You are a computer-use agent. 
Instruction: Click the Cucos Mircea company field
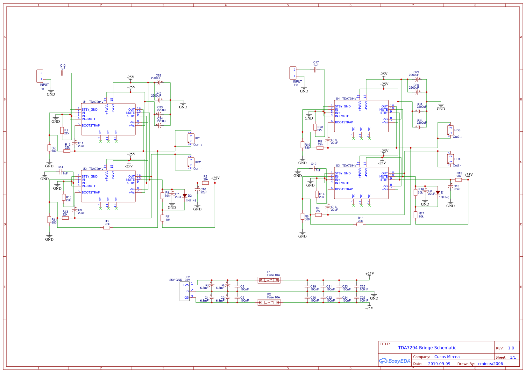pos(447,357)
